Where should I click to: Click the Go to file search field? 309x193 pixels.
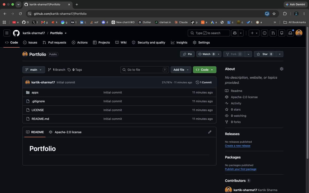(145, 70)
